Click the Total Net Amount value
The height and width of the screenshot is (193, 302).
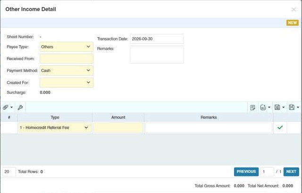[287, 185]
